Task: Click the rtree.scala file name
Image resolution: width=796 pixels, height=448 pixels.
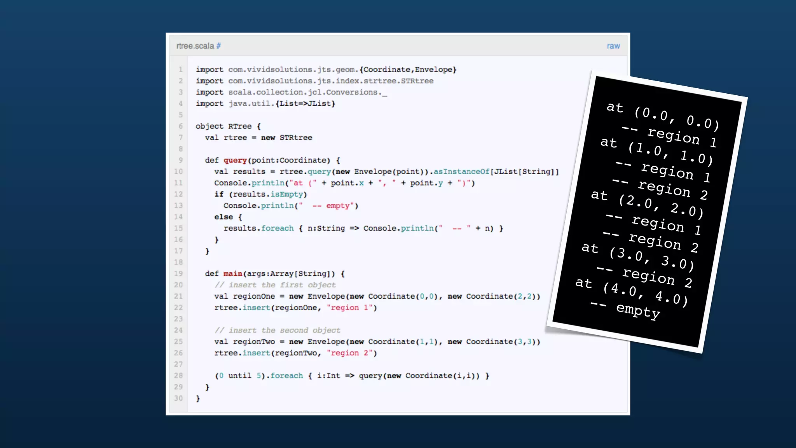Action: pyautogui.click(x=195, y=46)
